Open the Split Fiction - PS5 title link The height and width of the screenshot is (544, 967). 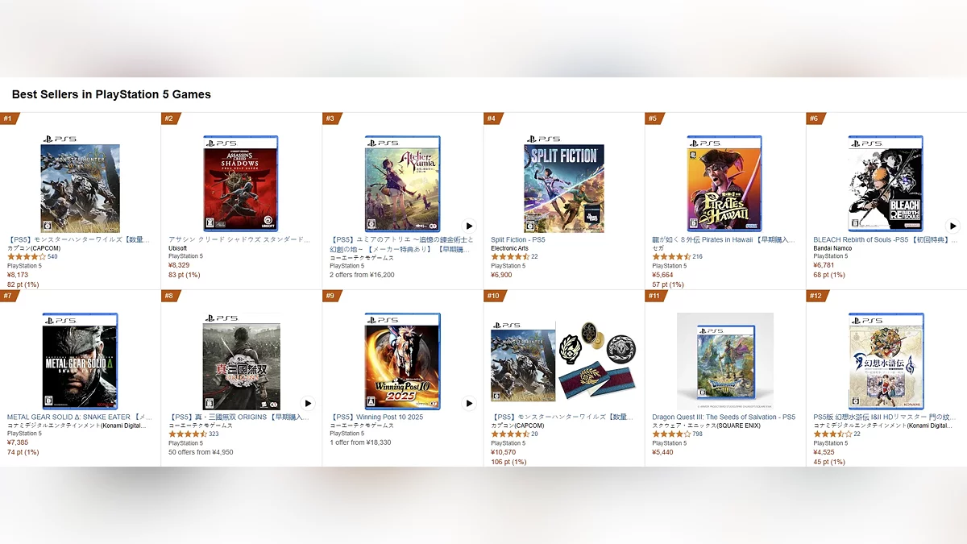tap(518, 239)
